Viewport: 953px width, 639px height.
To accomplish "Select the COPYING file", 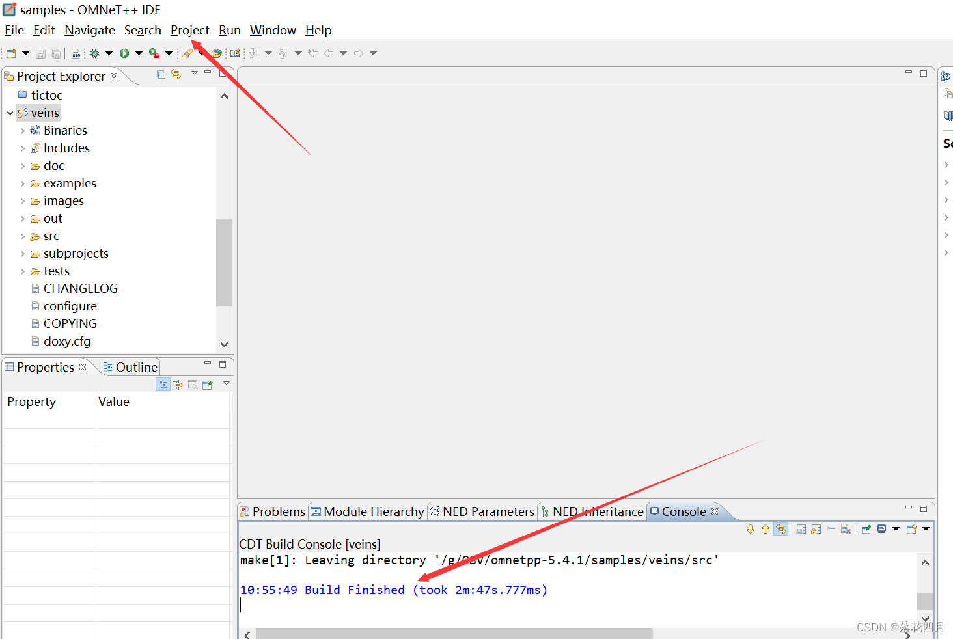I will [70, 323].
